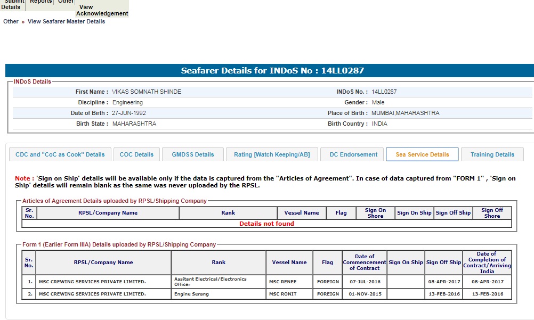Click the Seafarer Details title banner
Viewport: 534px width, 320px height.
(272, 71)
